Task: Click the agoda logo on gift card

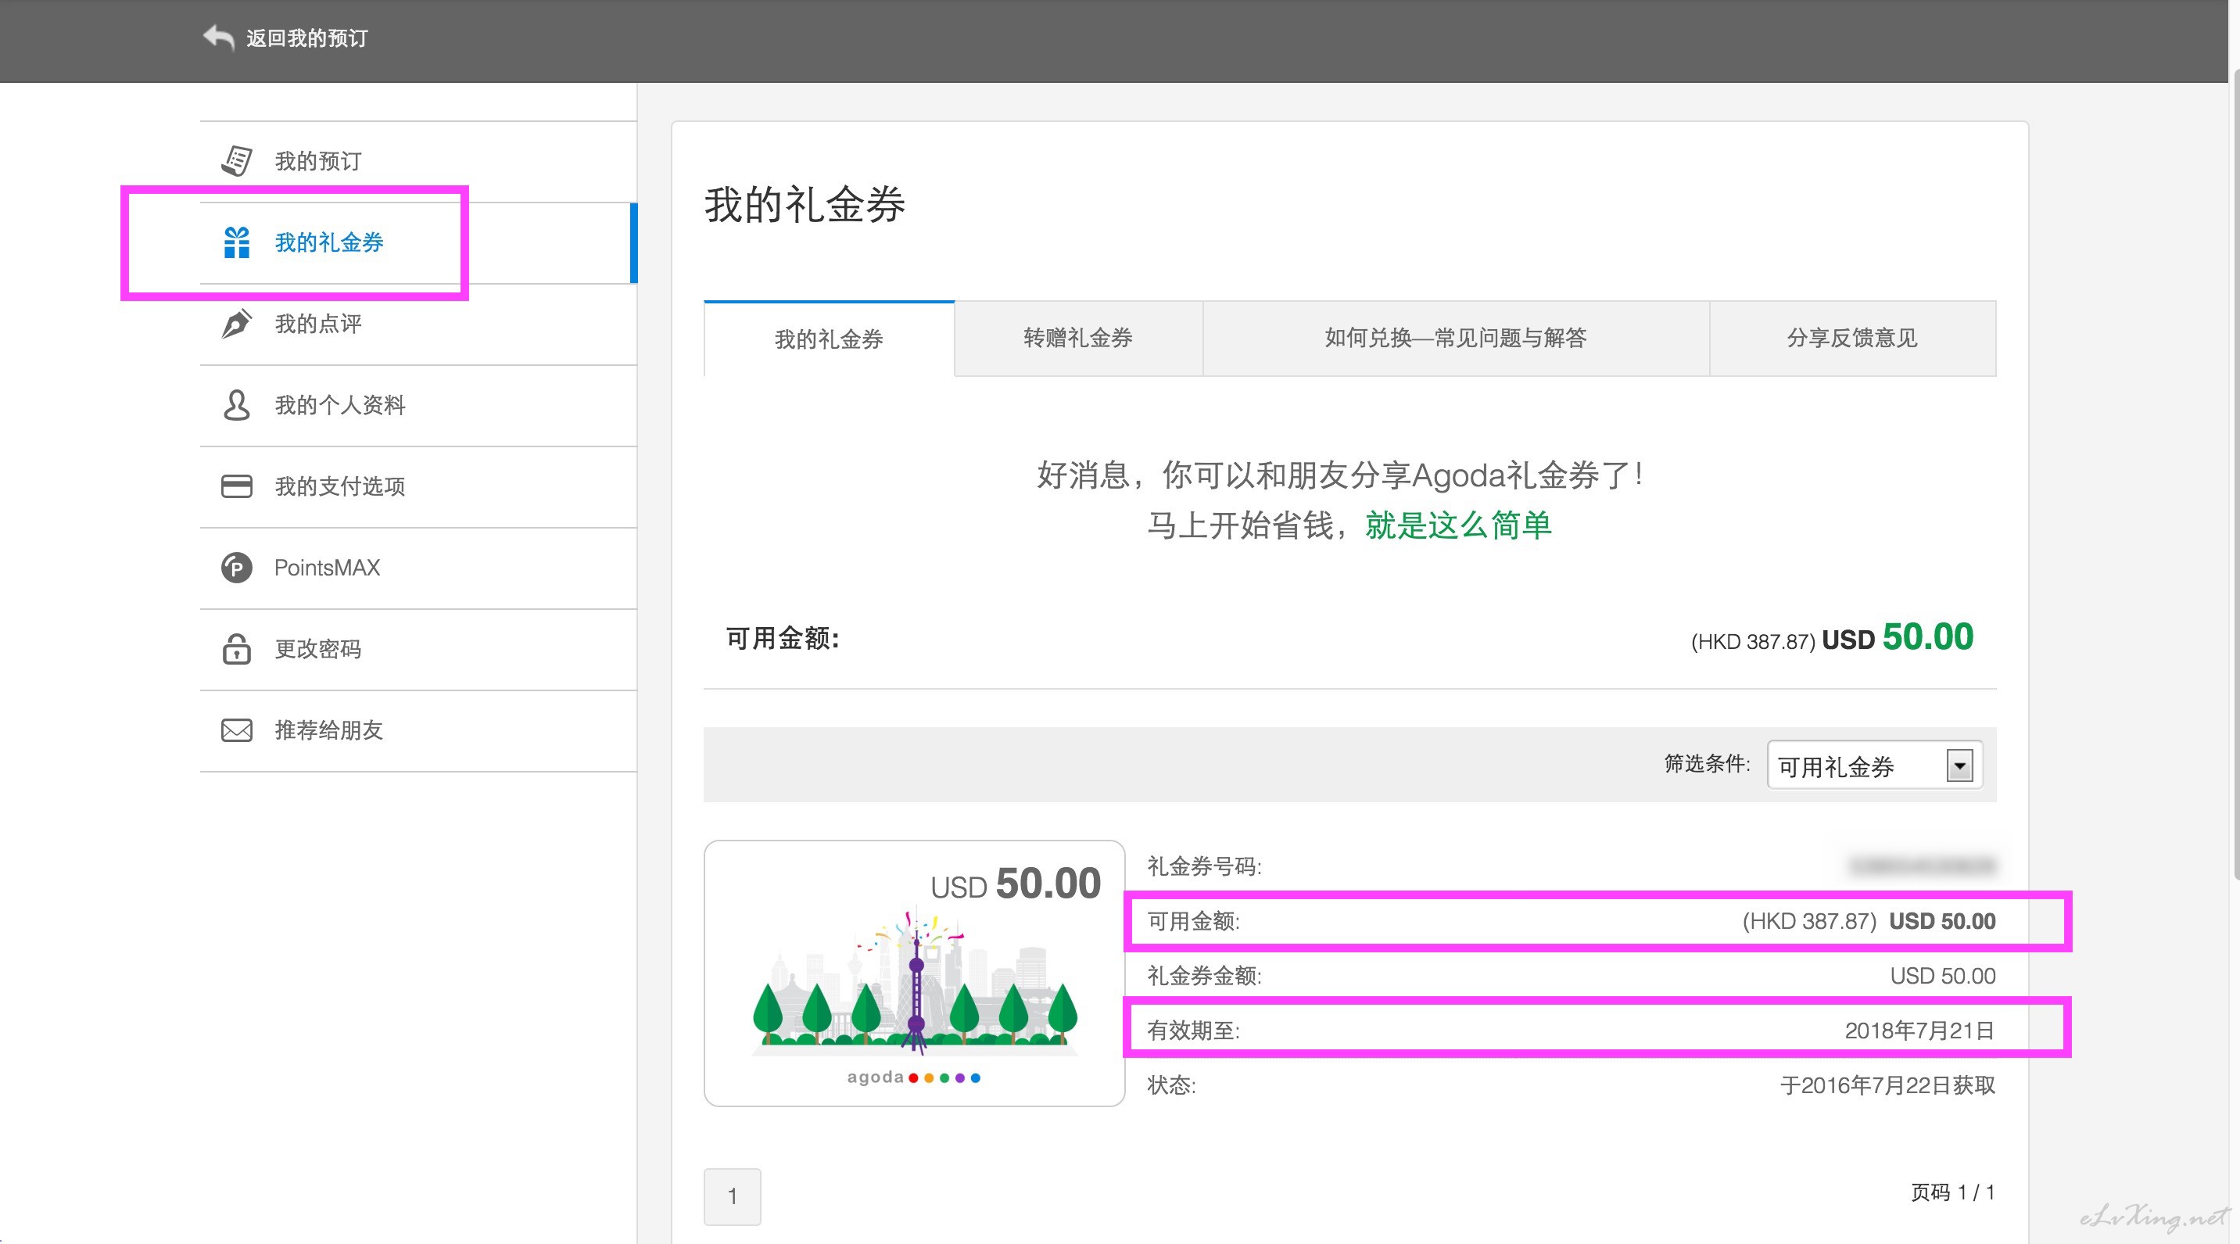Action: click(x=914, y=1077)
